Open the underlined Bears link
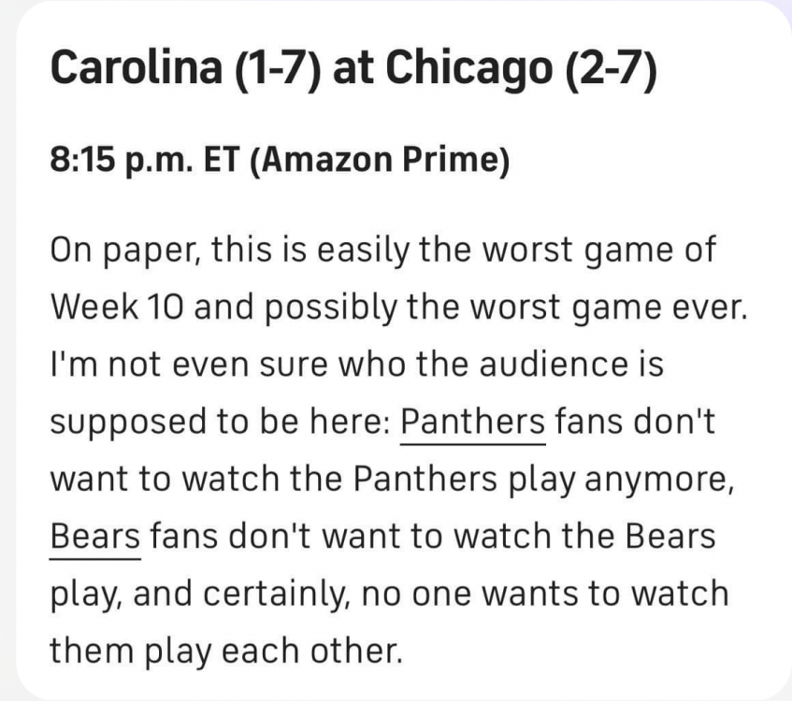Screen dimensions: 792x701 click(95, 536)
